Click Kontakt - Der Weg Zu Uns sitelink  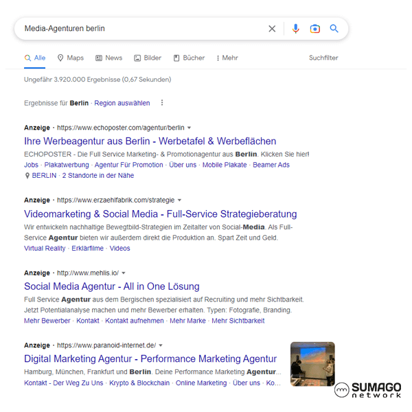[64, 383]
